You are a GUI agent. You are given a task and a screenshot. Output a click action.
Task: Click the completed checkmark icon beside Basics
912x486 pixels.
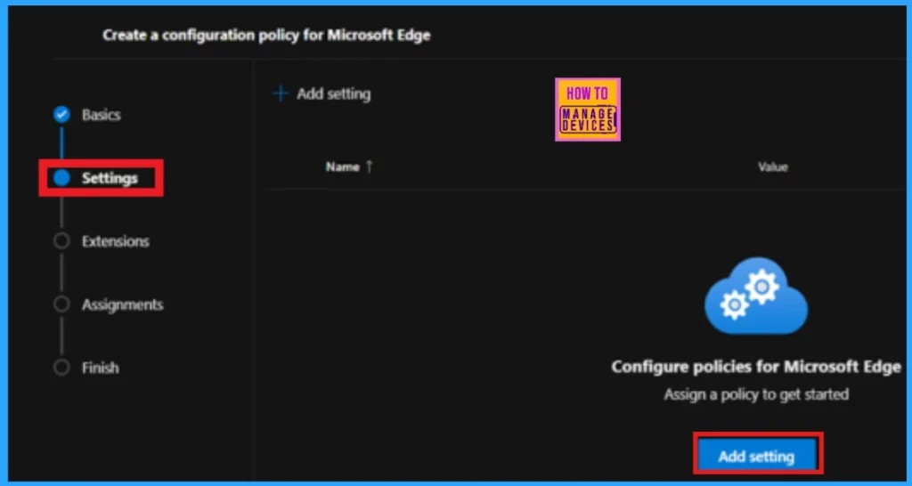(61, 115)
